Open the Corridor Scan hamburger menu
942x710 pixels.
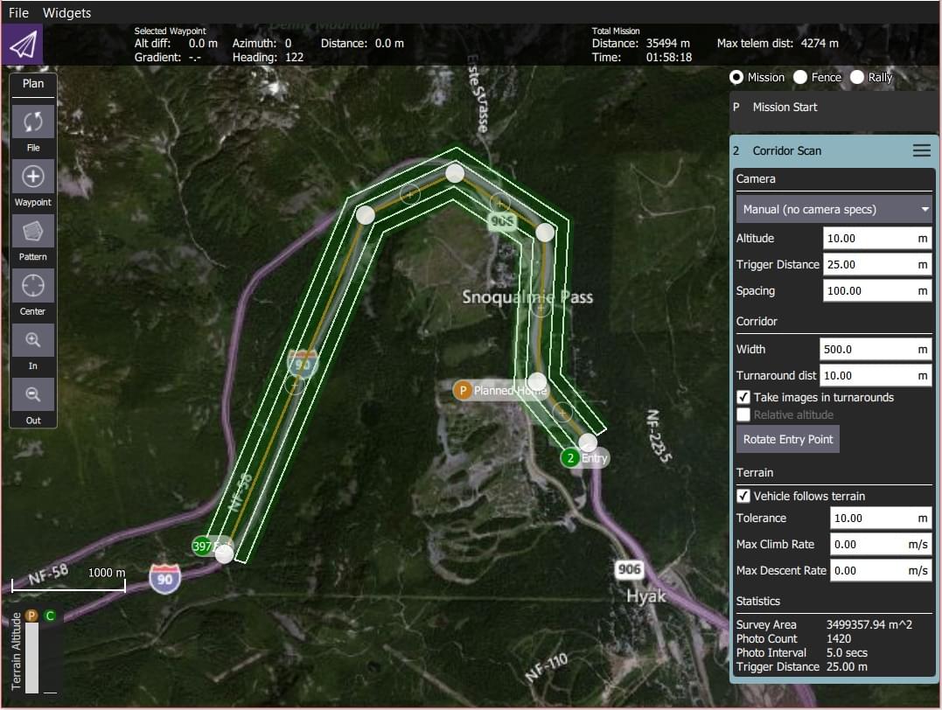[921, 150]
